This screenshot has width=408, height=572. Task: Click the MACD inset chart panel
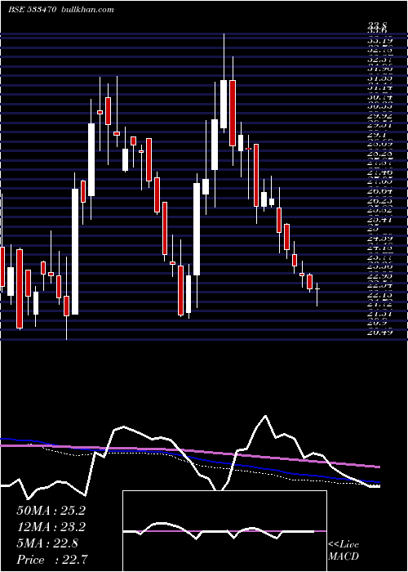[224, 531]
